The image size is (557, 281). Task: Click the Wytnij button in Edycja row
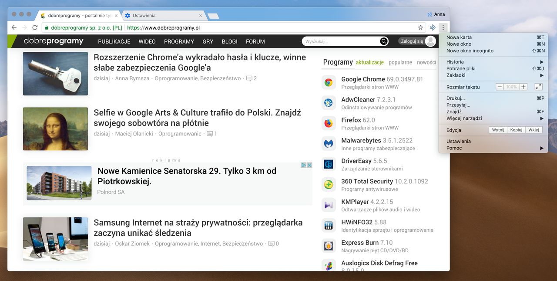[497, 129]
